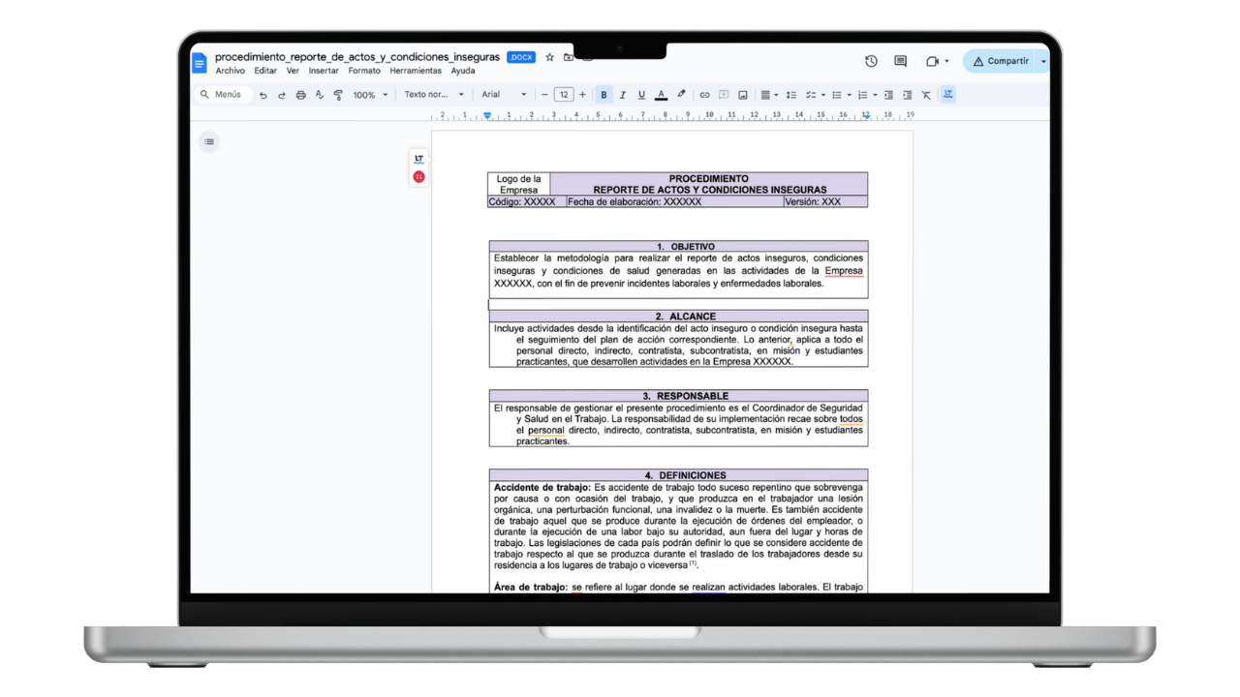
Task: Show the document outline
Action: tap(208, 141)
